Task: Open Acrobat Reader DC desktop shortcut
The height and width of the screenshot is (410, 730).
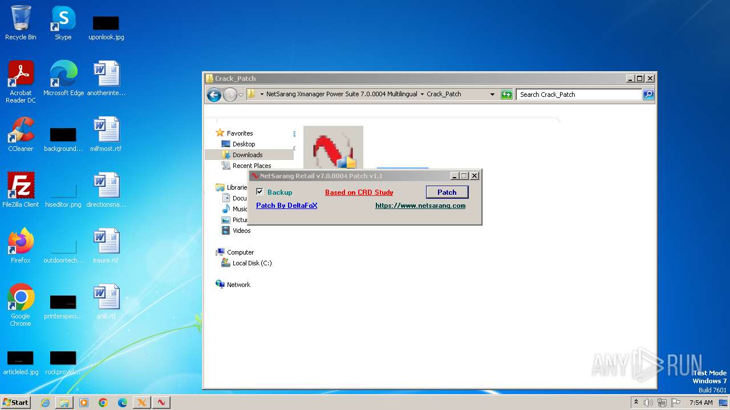Action: pos(21,82)
